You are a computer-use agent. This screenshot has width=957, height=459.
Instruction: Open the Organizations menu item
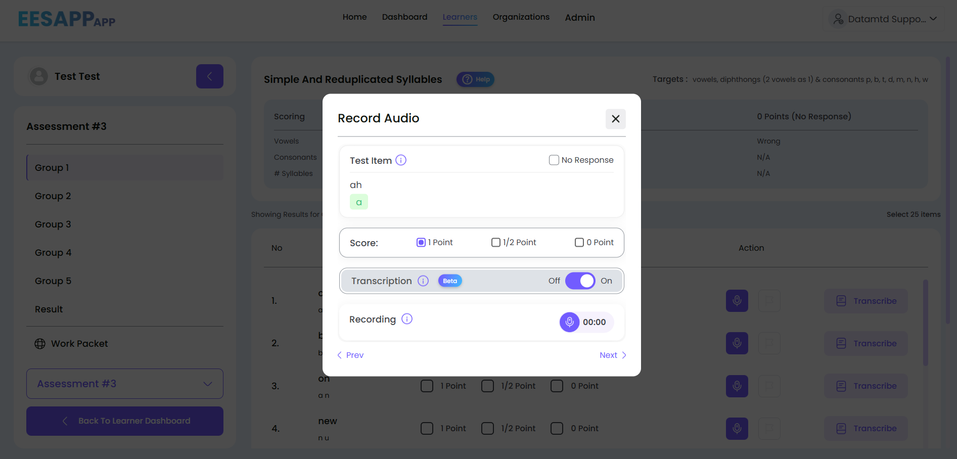coord(521,17)
